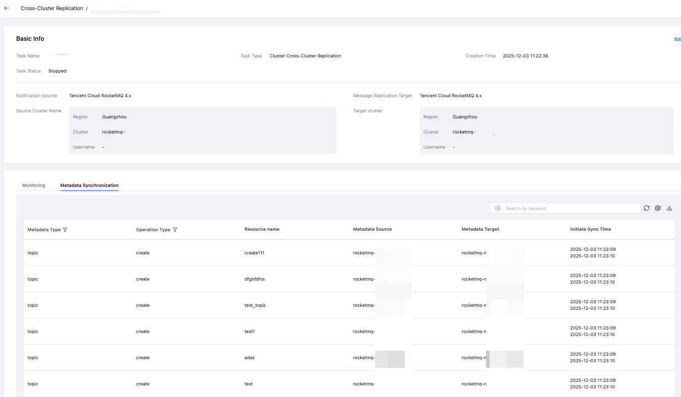This screenshot has height=397, width=681.
Task: Click the target cluster rocketmq name
Action: [x=464, y=132]
